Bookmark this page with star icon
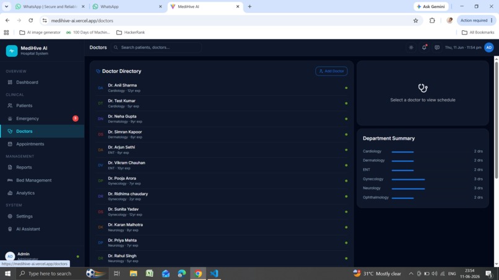The width and height of the screenshot is (499, 280). (415, 20)
